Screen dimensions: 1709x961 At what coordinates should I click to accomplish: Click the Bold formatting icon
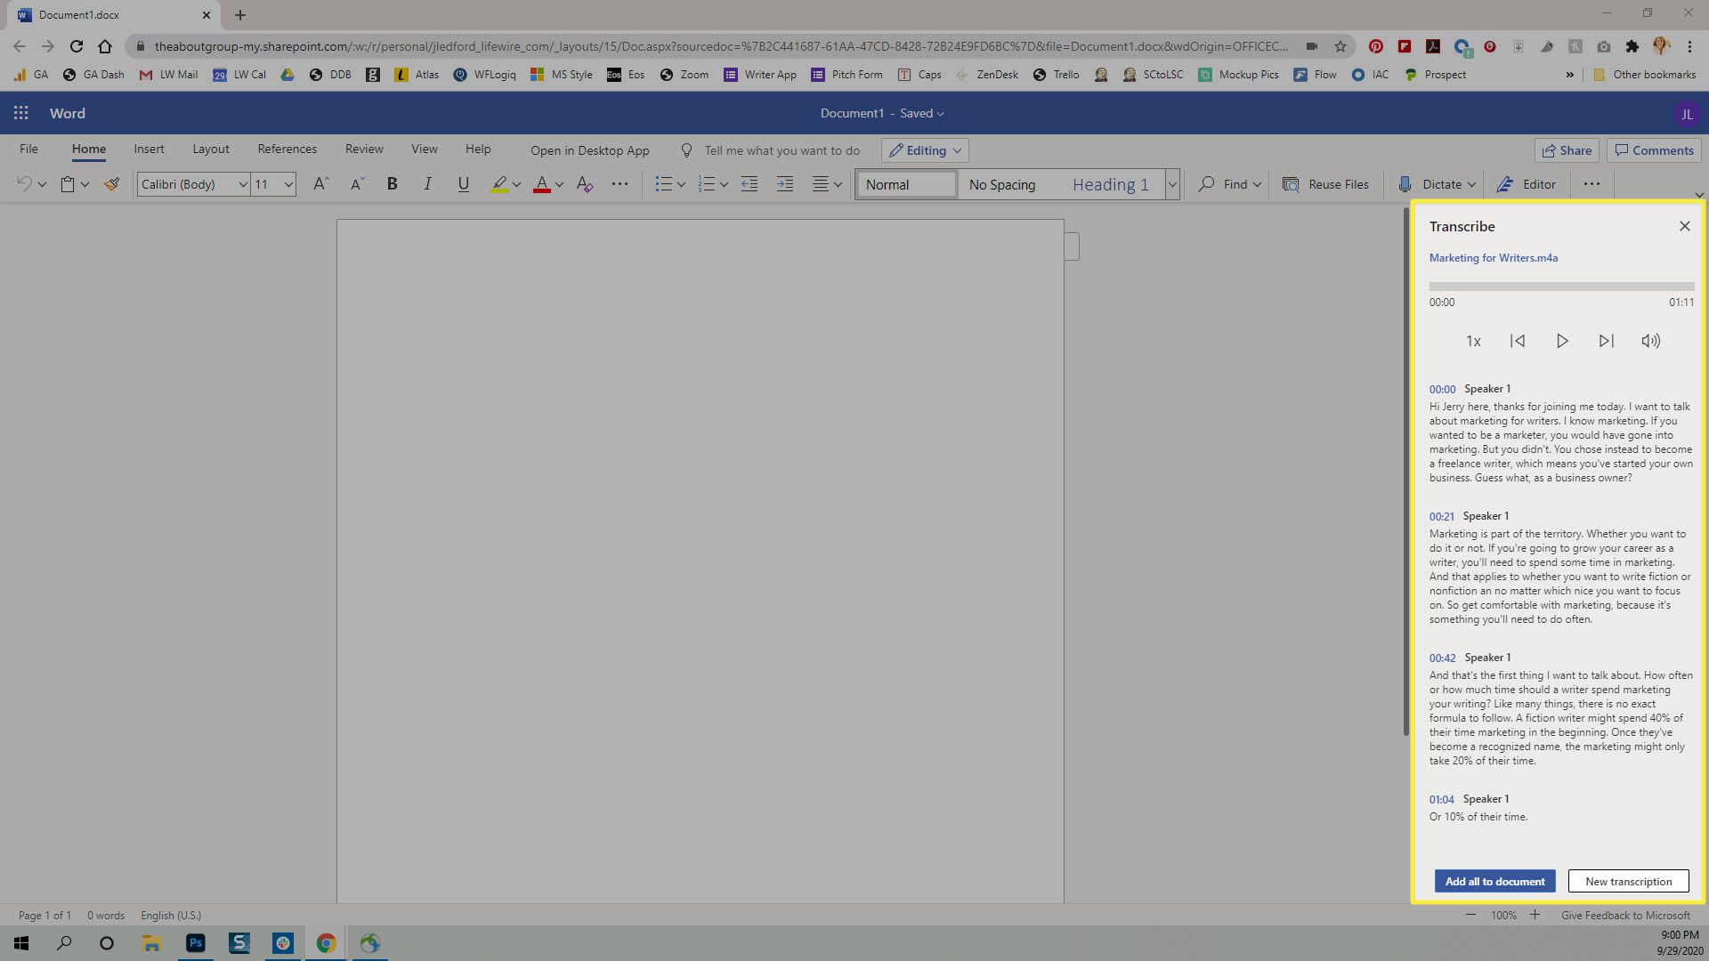pos(393,184)
